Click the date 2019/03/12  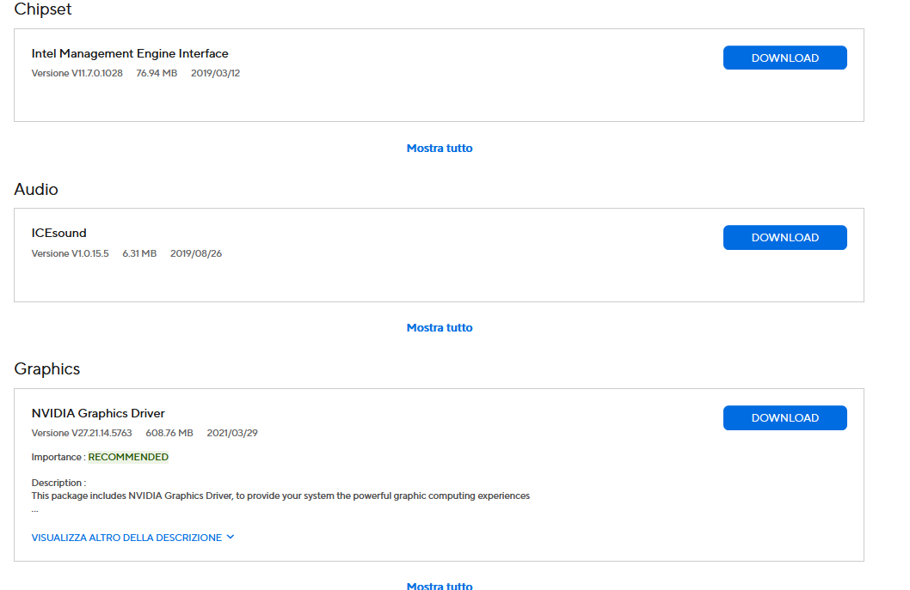click(215, 73)
